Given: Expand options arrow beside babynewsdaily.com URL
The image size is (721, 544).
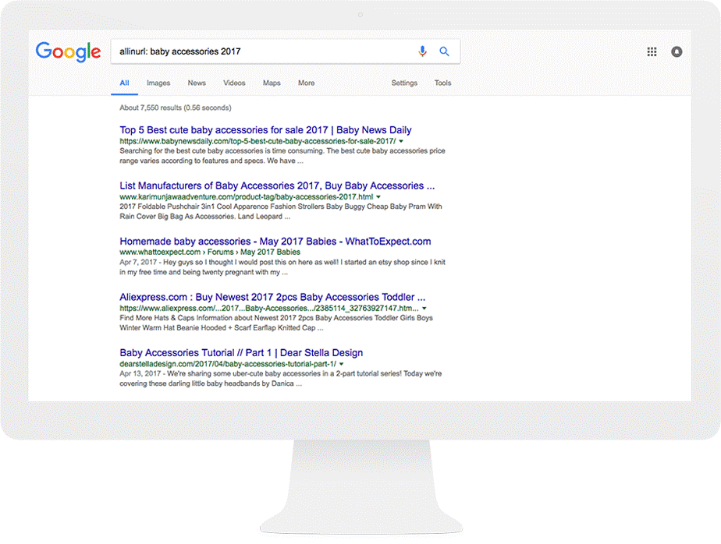Looking at the screenshot, I should pos(401,142).
